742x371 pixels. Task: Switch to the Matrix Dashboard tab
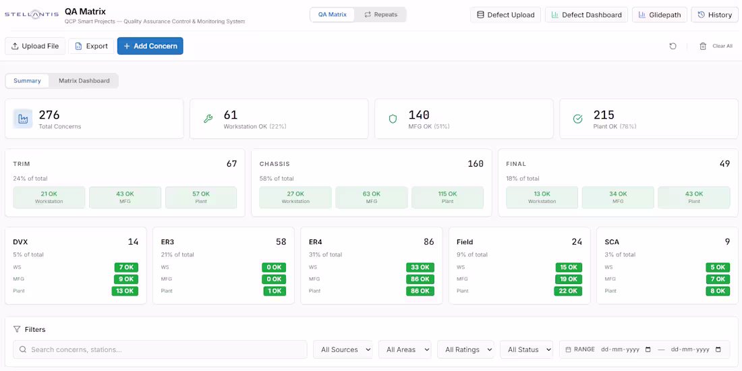click(84, 81)
